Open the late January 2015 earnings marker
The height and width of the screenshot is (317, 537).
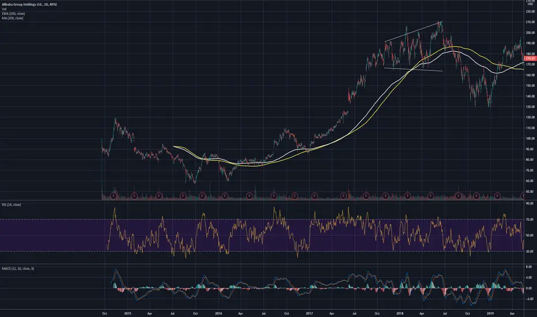point(135,196)
